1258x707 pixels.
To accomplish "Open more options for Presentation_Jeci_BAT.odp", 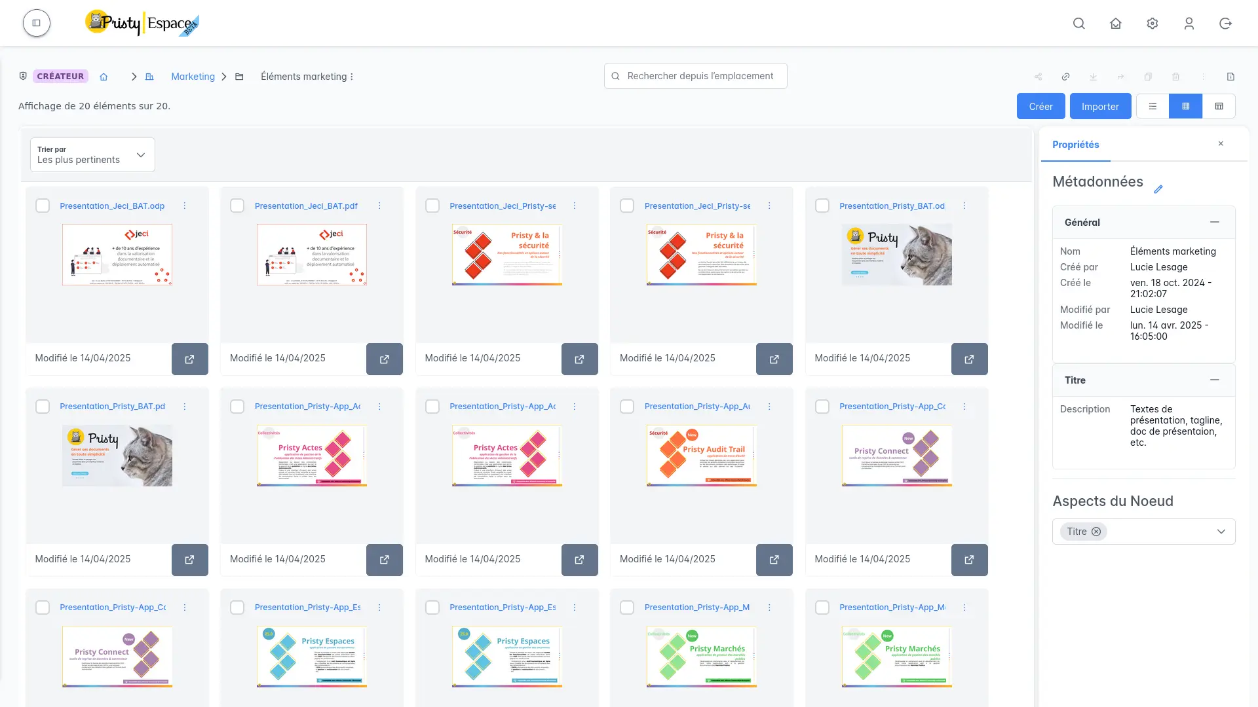I will click(x=185, y=206).
